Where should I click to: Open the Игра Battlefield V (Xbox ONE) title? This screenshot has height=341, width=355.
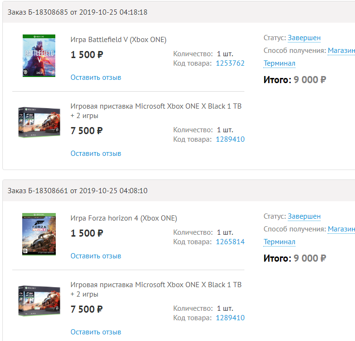pyautogui.click(x=118, y=40)
